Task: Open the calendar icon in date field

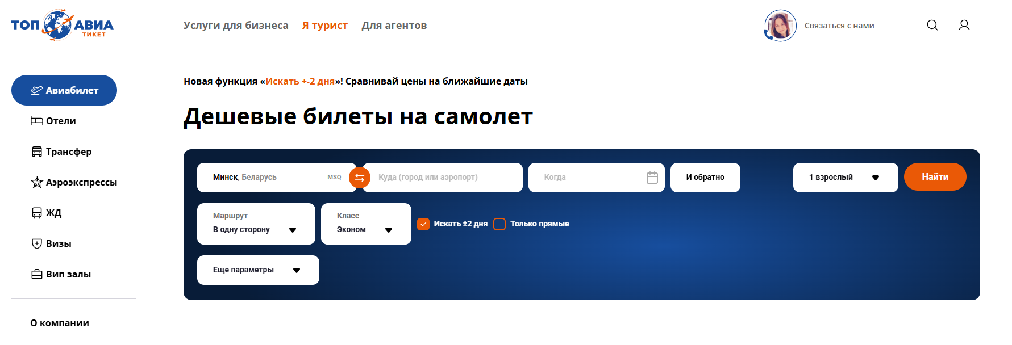Action: (x=652, y=178)
